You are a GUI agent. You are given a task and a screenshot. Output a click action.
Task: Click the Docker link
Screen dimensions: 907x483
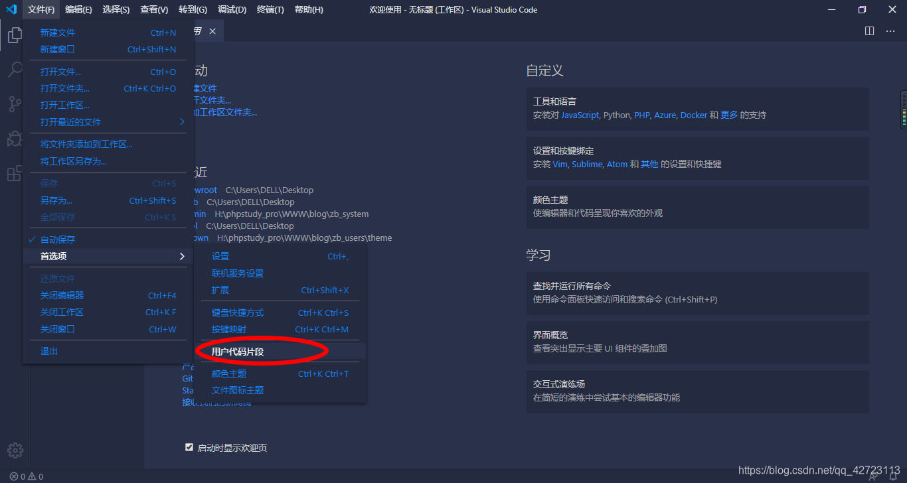pos(694,115)
